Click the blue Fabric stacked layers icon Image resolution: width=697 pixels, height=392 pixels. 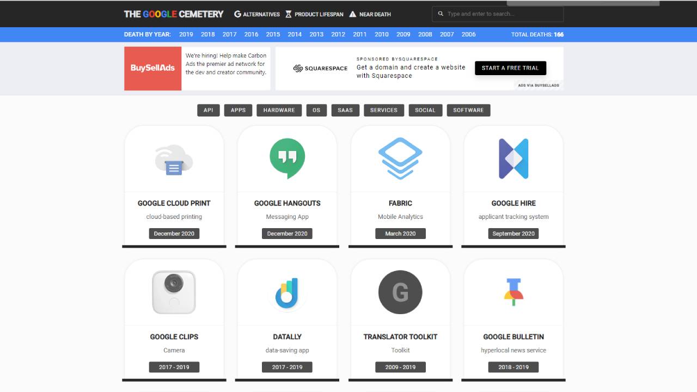pyautogui.click(x=400, y=158)
